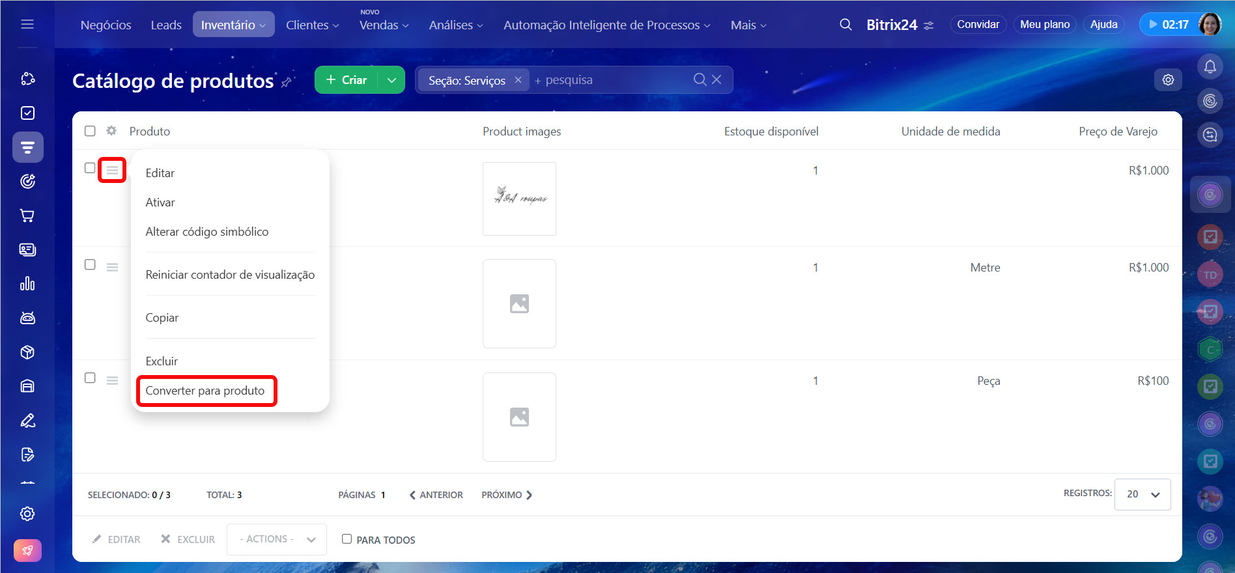
Task: Click the column settings gear in table header
Action: point(111,131)
